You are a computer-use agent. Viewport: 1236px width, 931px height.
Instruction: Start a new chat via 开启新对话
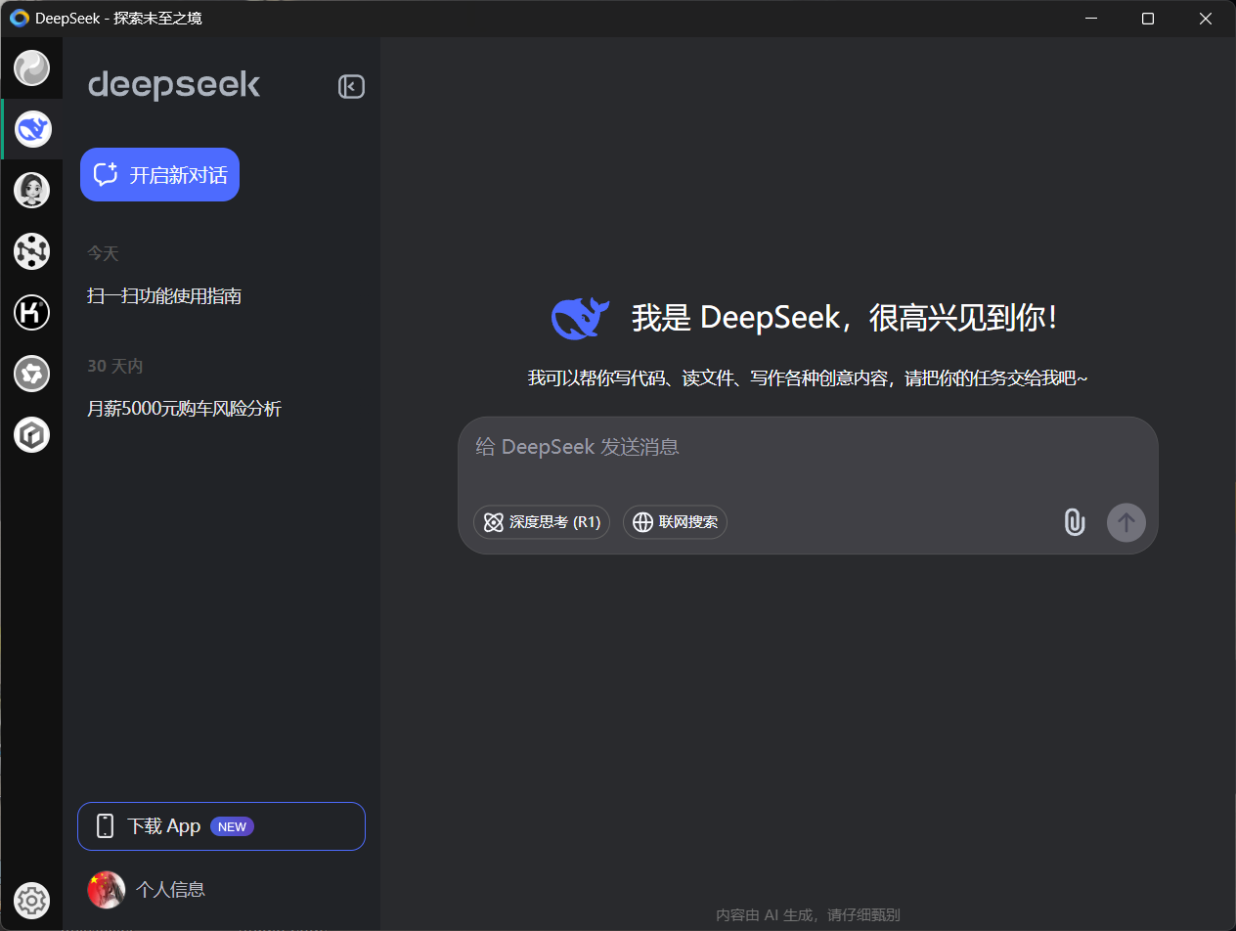(159, 174)
